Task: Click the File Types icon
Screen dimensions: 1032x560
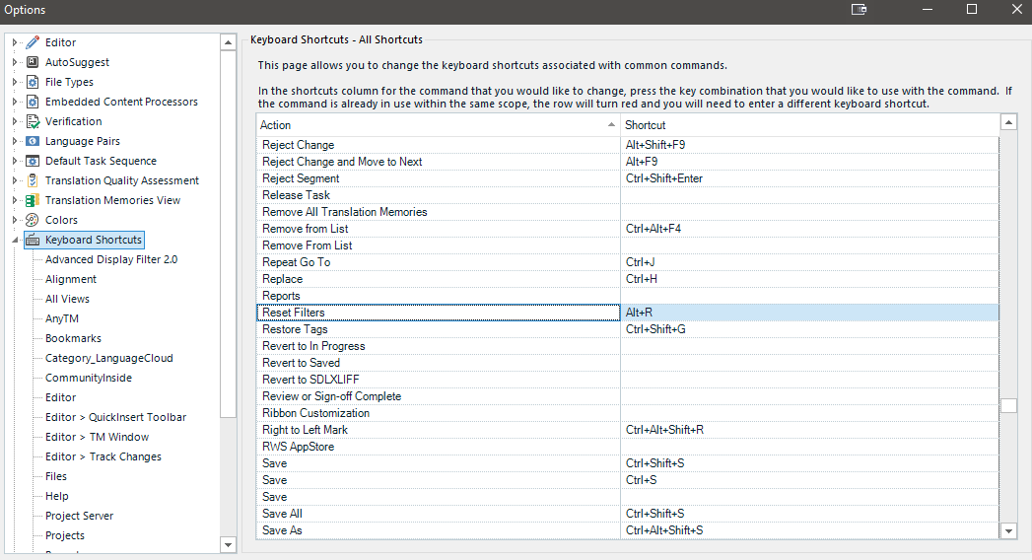Action: (33, 82)
